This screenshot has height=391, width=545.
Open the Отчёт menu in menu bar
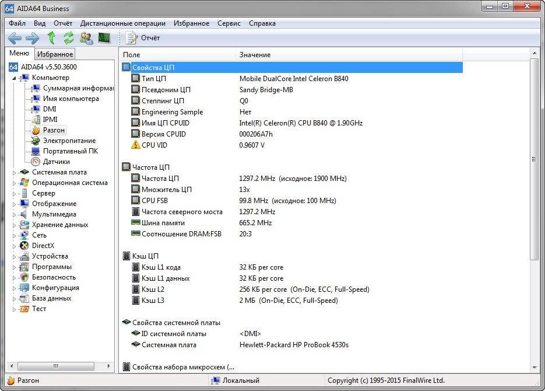coord(63,23)
